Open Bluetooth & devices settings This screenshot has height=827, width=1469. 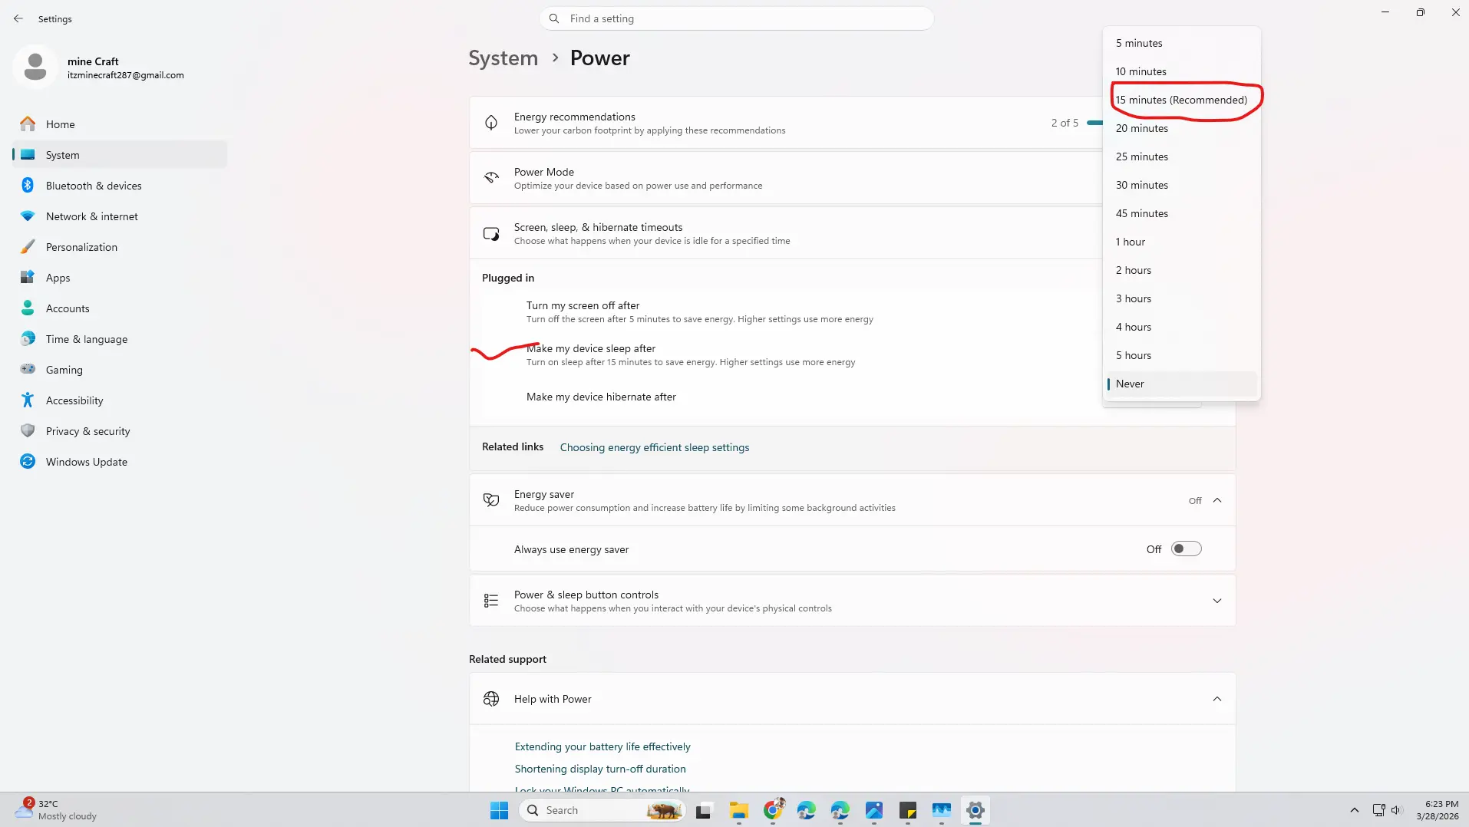[93, 186]
